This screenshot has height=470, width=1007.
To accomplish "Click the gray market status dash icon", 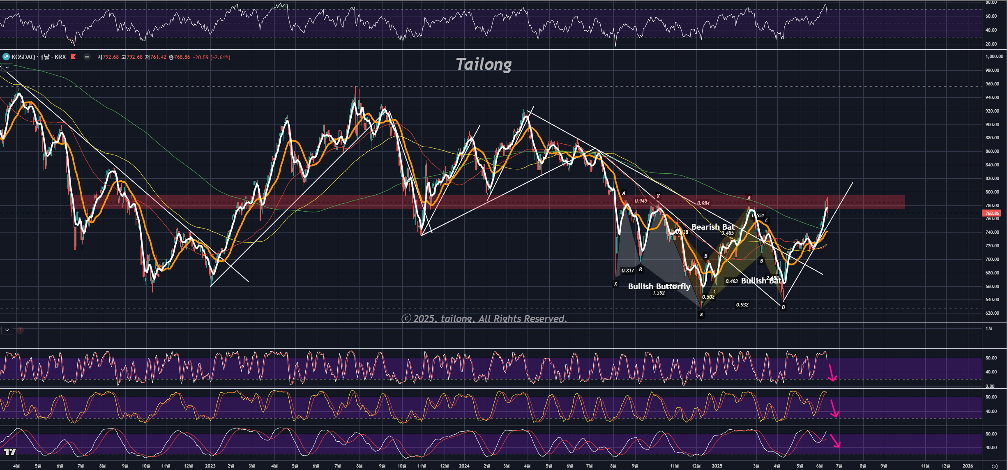I will coord(87,57).
